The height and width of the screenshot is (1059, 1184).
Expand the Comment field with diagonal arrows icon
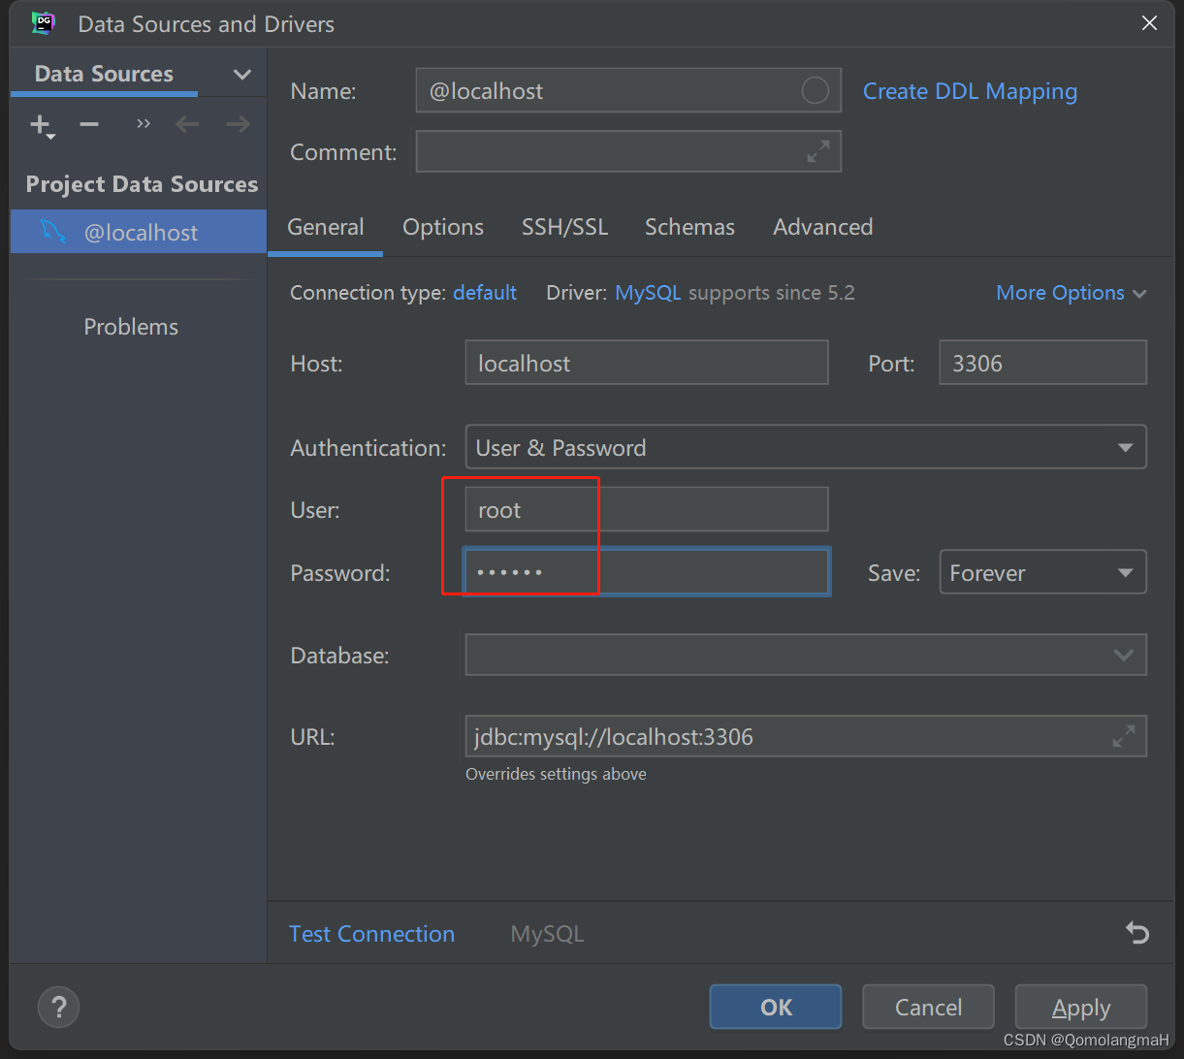tap(818, 151)
